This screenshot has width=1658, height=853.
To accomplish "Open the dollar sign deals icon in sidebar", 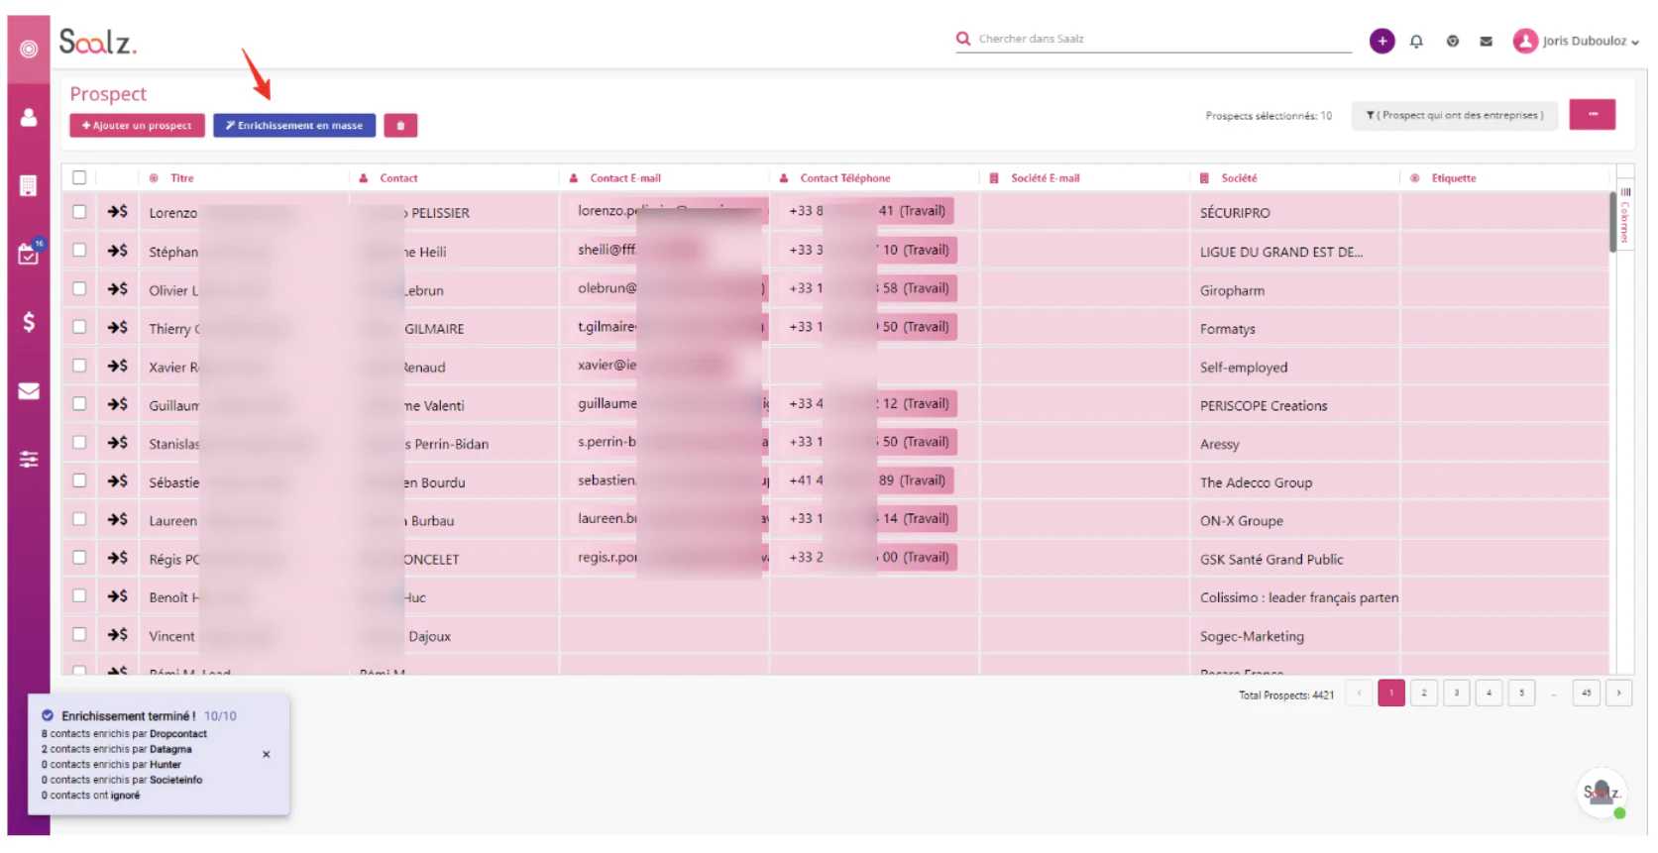I will 29,322.
